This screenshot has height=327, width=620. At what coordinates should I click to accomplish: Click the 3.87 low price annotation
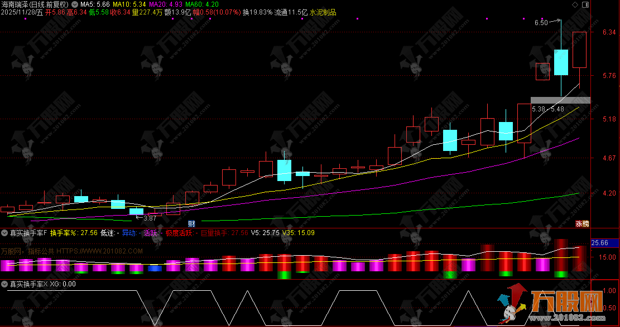[150, 218]
